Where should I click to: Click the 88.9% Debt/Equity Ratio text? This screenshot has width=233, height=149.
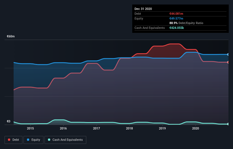pos(186,23)
